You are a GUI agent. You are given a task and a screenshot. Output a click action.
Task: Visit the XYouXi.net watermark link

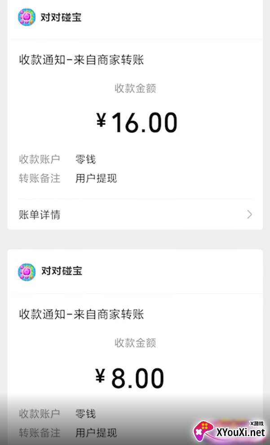click(240, 433)
